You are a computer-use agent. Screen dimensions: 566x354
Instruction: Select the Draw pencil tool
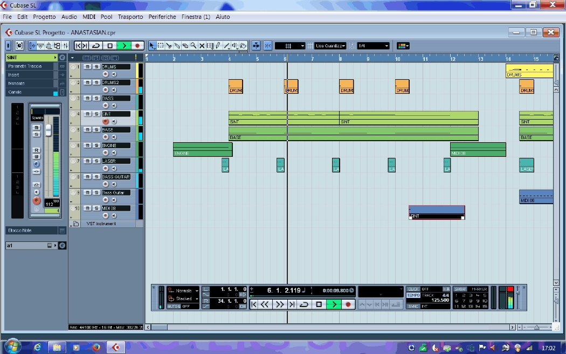click(x=218, y=46)
